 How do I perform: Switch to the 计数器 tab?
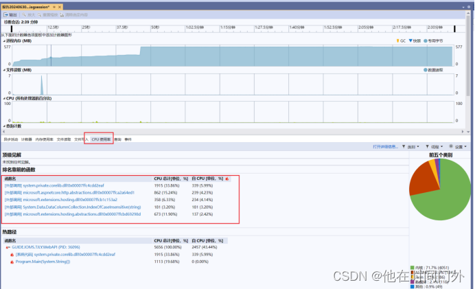click(27, 139)
